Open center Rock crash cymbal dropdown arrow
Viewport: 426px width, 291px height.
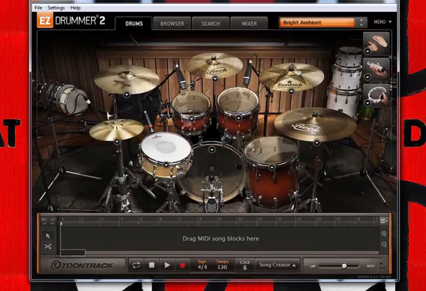215,79
